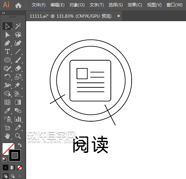Select the Perspective Grid tool

coord(18,94)
